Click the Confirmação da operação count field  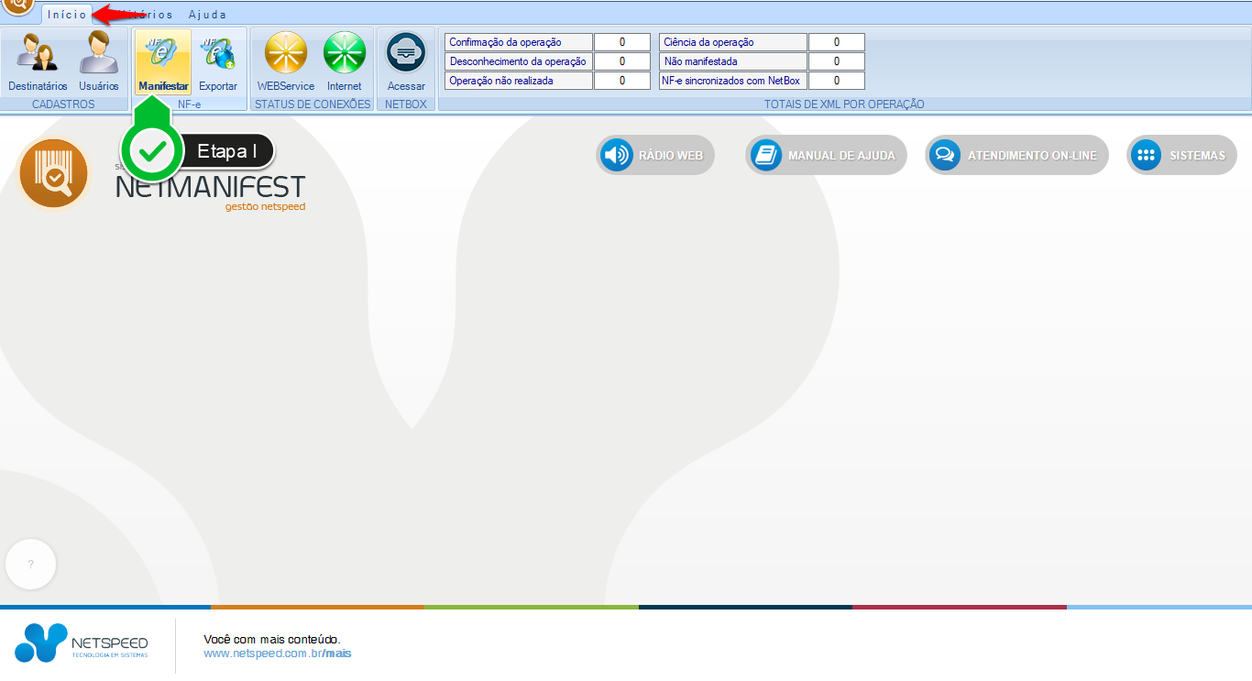pyautogui.click(x=622, y=42)
